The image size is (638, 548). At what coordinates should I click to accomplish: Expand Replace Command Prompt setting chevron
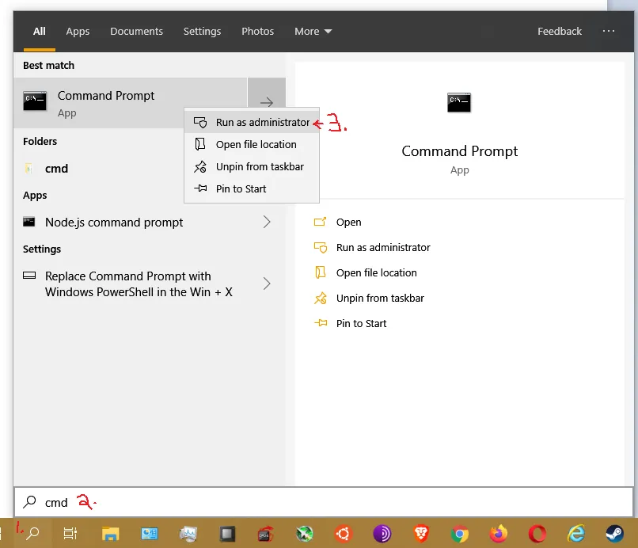[x=267, y=284]
